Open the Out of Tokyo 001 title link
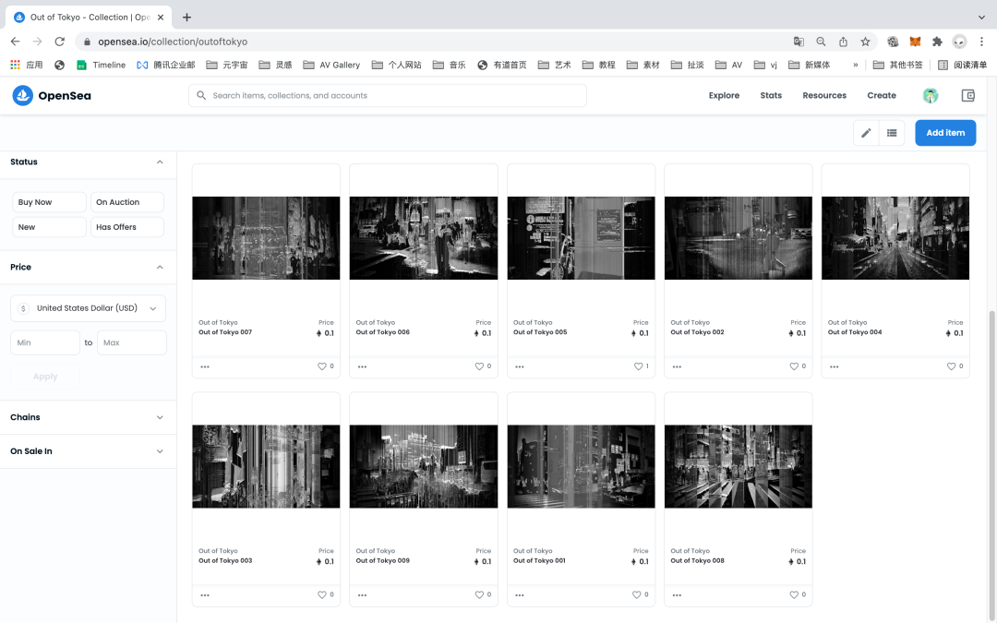This screenshot has height=623, width=997. [539, 561]
